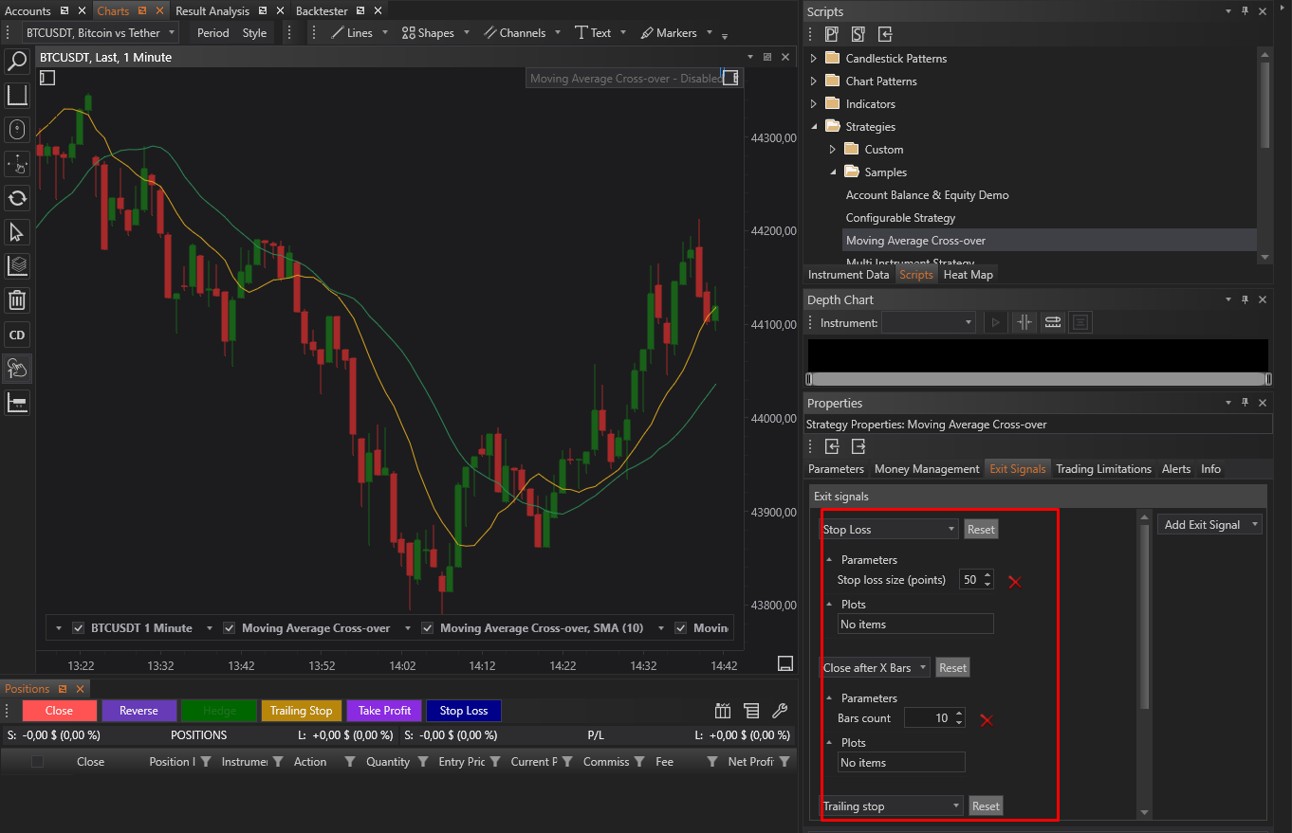
Task: Click the refresh cycle icon in left toolbar
Action: [x=17, y=198]
